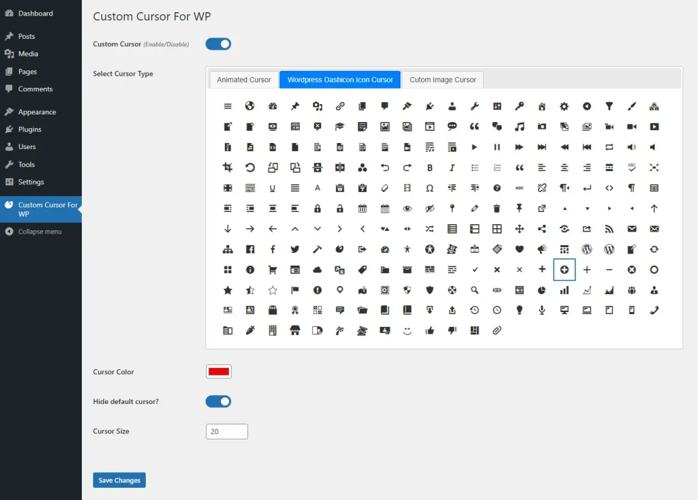Pick the microphone dashicon
Screen dimensions: 698x500
coord(542,310)
